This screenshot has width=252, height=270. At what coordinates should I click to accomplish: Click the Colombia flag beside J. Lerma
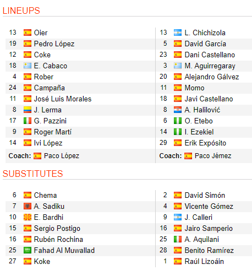point(28,110)
